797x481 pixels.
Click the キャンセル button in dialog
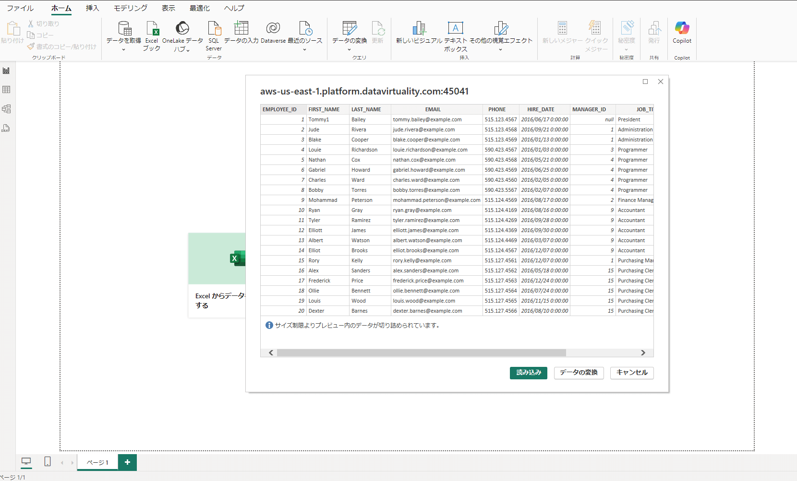click(631, 373)
